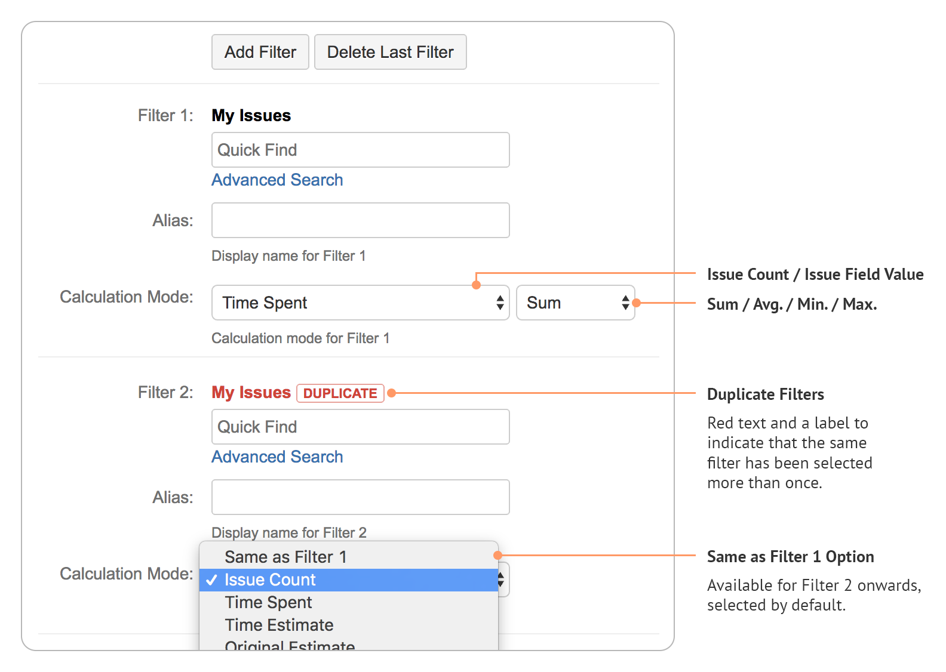Click the Filter 1 Quick Find field
This screenshot has width=946, height=672.
coord(360,150)
